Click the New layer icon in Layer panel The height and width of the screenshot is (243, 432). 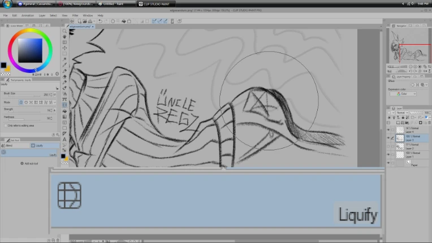point(398,123)
